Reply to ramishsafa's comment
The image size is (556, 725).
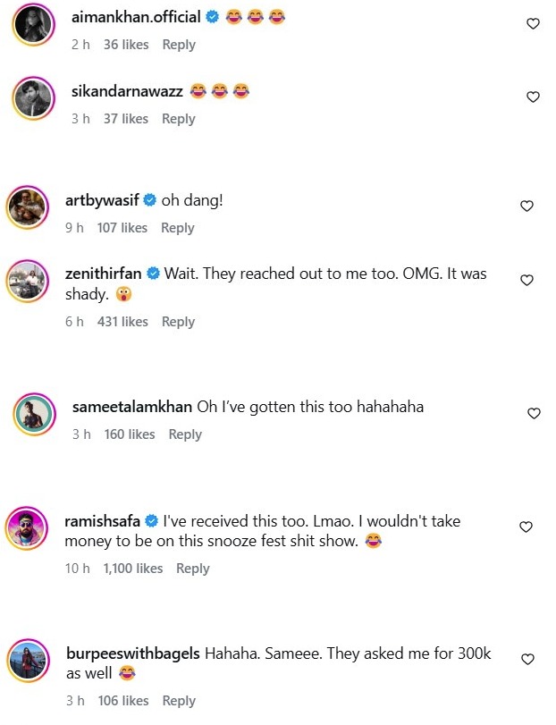(x=193, y=569)
